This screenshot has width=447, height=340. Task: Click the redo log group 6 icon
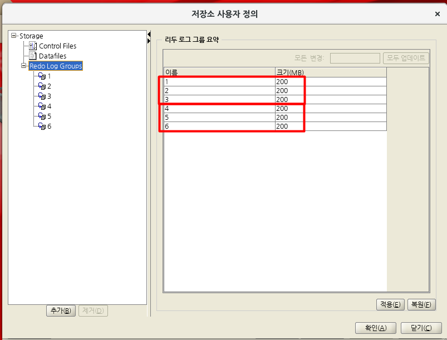tap(42, 126)
